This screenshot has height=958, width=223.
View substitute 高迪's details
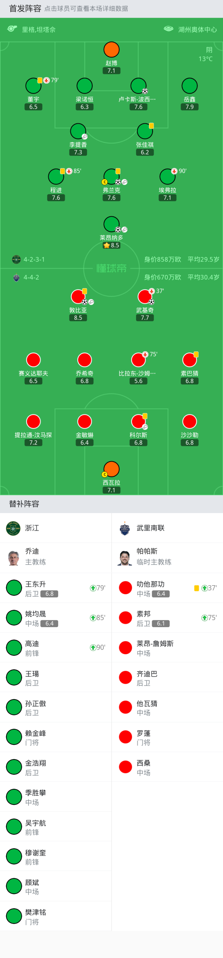(x=55, y=648)
